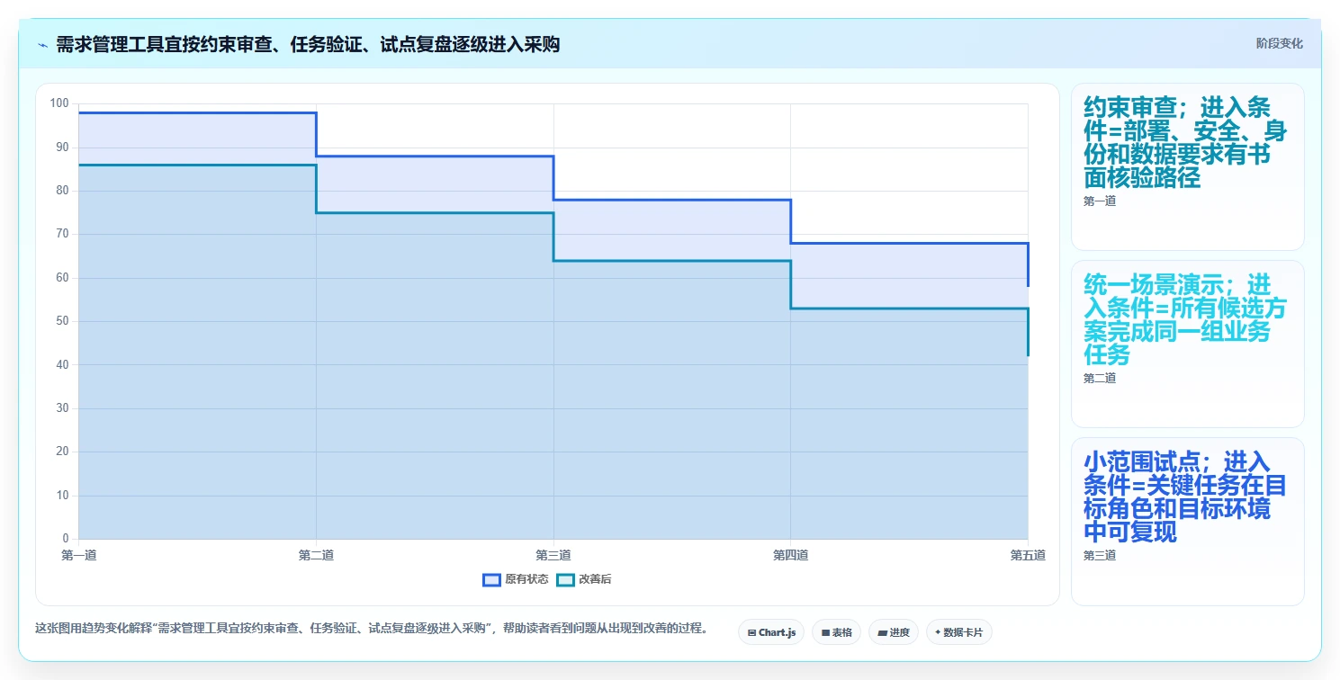Viewport: 1340px width, 680px height.
Task: Click the 50 y-axis value
Action: pos(62,321)
